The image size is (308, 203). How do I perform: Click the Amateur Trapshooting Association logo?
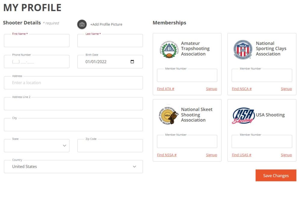169,49
